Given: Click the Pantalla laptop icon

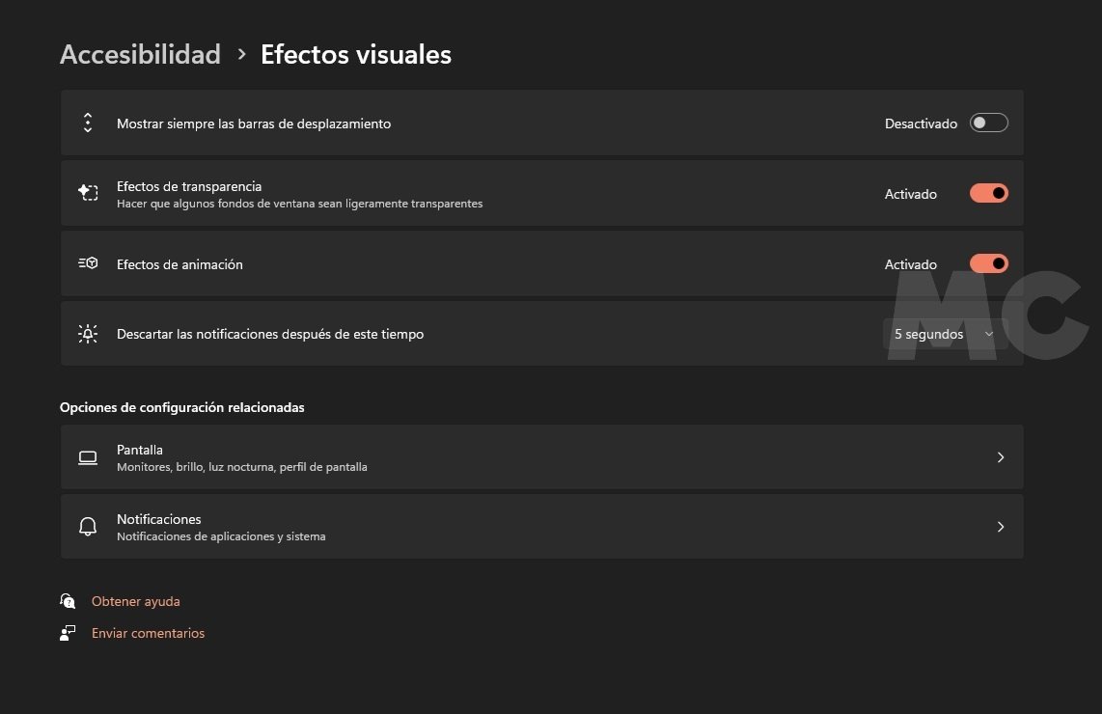Looking at the screenshot, I should click(x=88, y=457).
